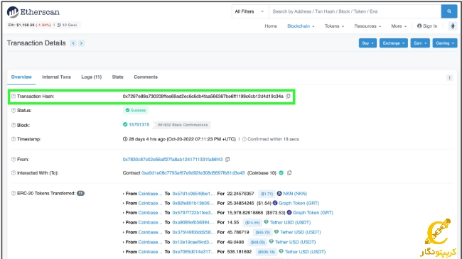
Task: Click the ($1.71) value badge
Action: tap(267, 194)
